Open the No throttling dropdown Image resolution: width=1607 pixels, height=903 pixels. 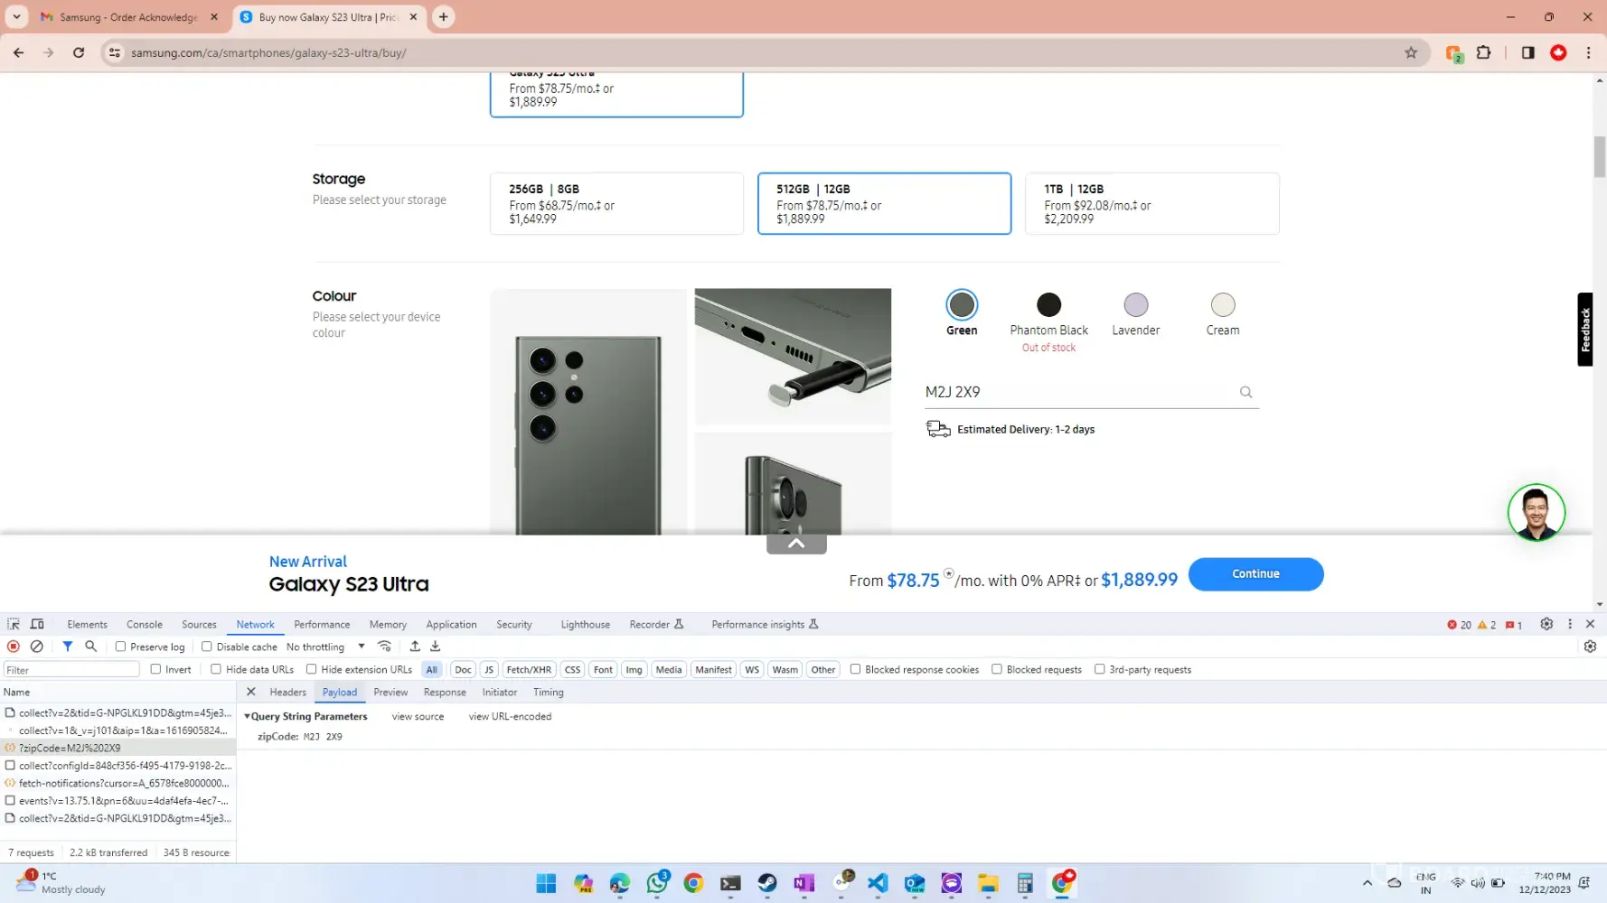click(x=325, y=647)
